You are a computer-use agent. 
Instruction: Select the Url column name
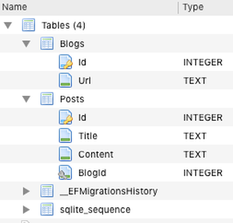coord(85,80)
